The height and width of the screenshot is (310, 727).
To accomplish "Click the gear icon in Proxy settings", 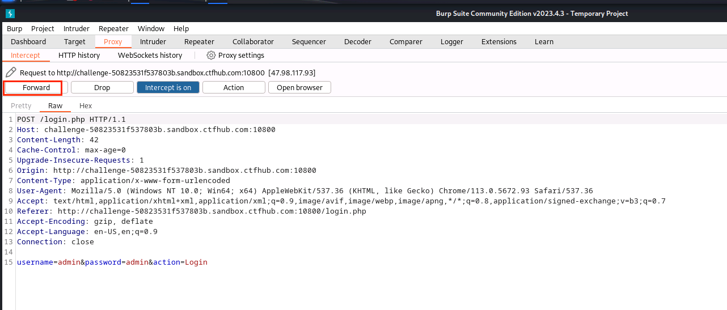I will (x=211, y=55).
